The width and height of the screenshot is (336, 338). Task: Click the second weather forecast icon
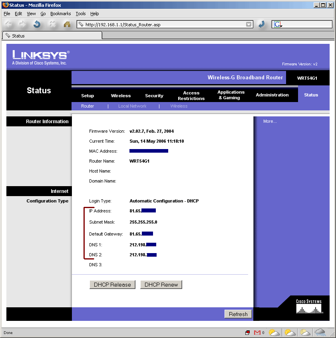290,332
